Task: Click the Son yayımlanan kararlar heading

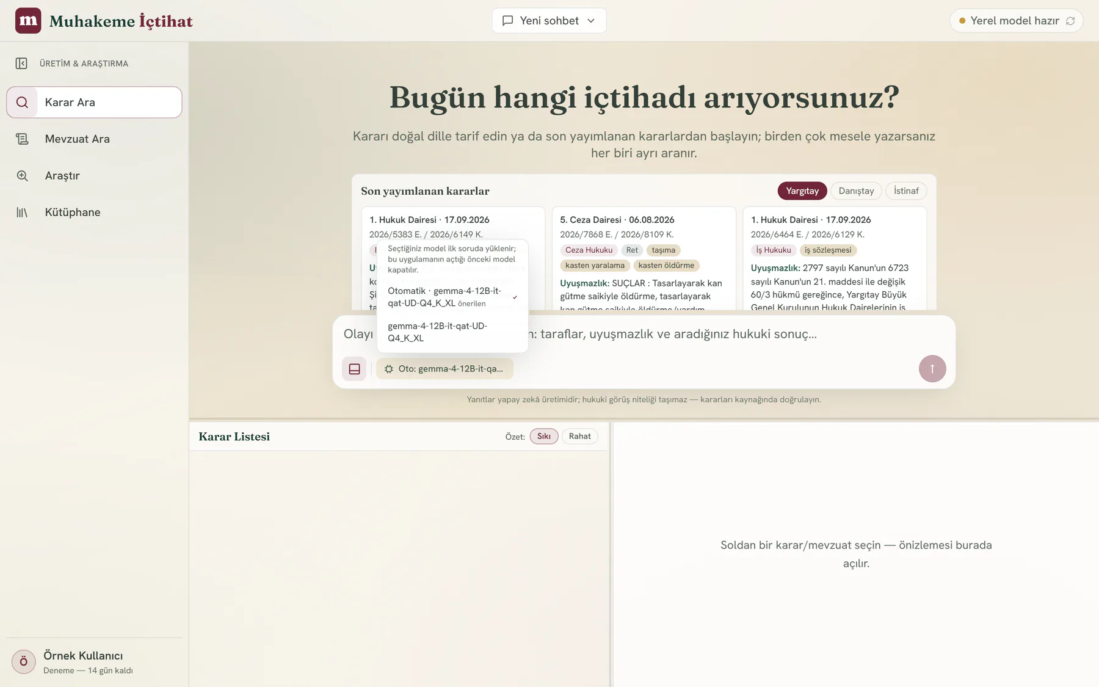Action: [x=425, y=191]
